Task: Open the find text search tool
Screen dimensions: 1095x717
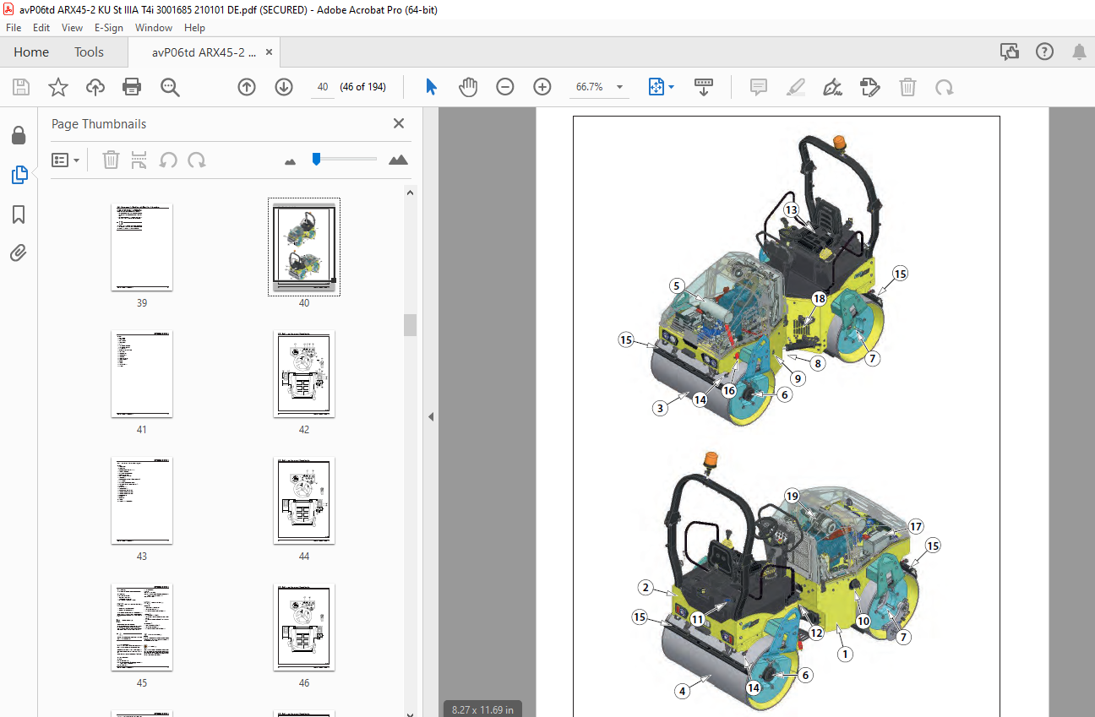Action: [170, 87]
